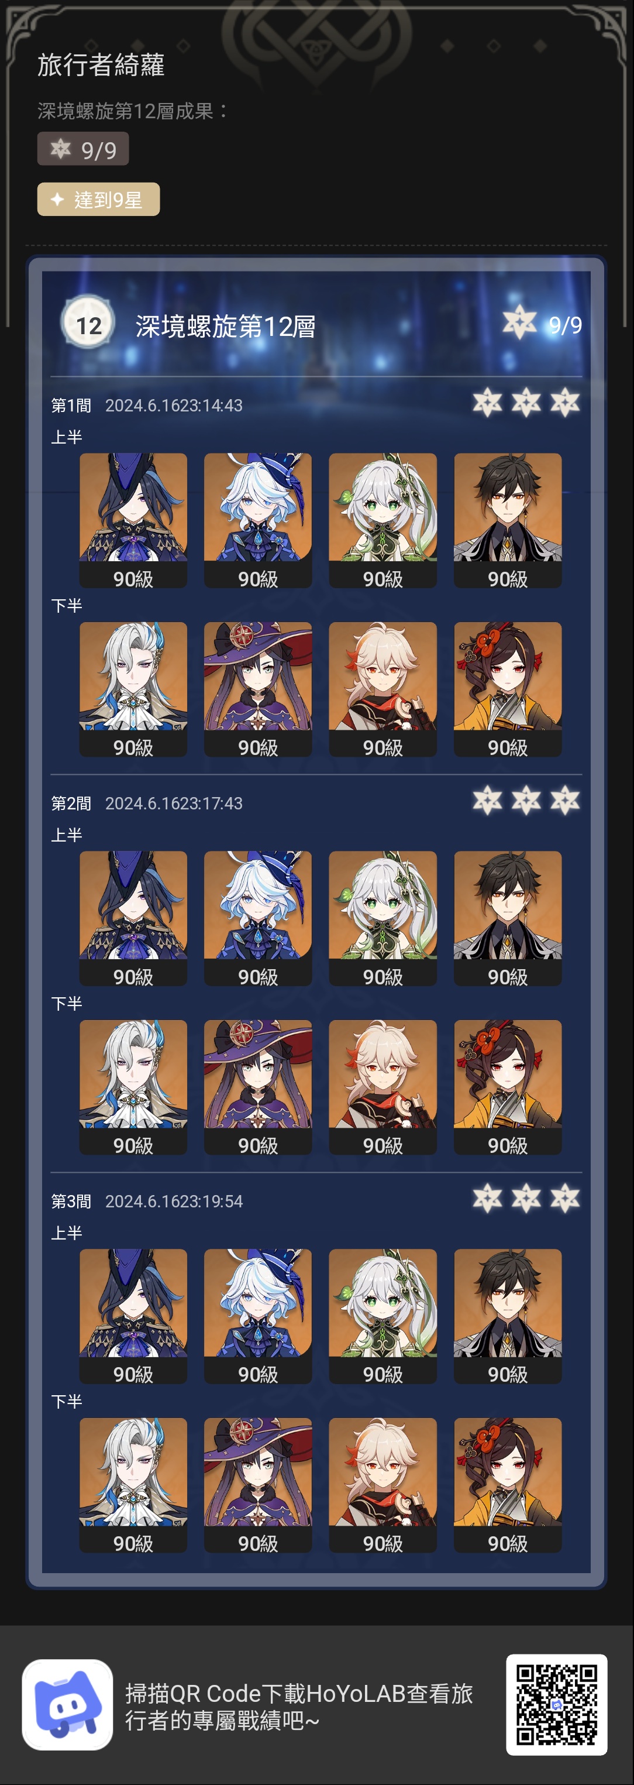Click the floor 12 round badge
The image size is (634, 1785).
click(x=88, y=324)
